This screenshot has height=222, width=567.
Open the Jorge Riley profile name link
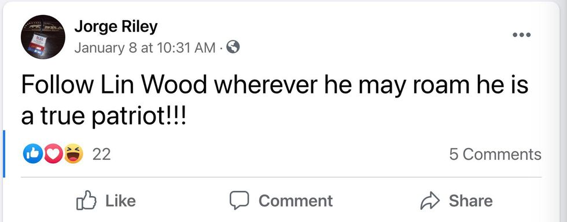coord(116,27)
